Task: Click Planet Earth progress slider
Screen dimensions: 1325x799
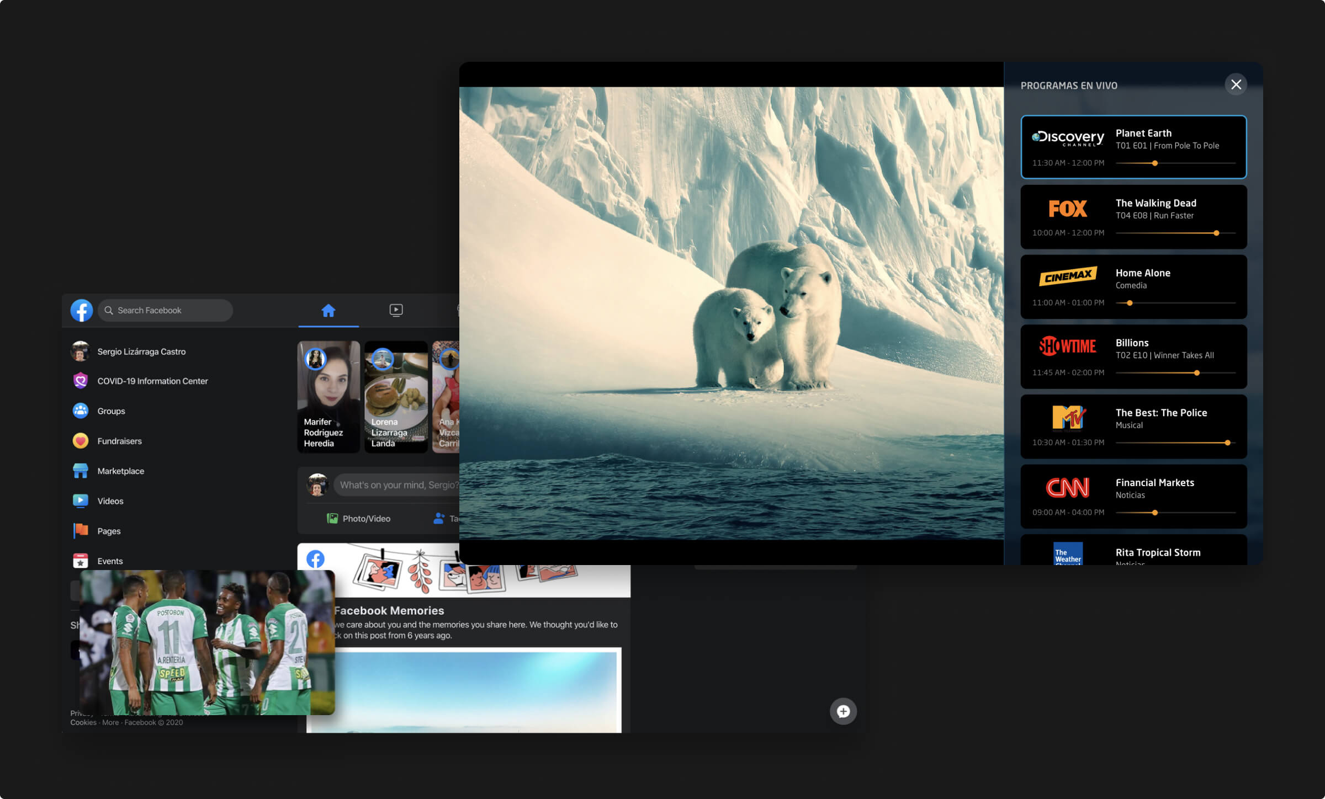Action: [x=1154, y=163]
